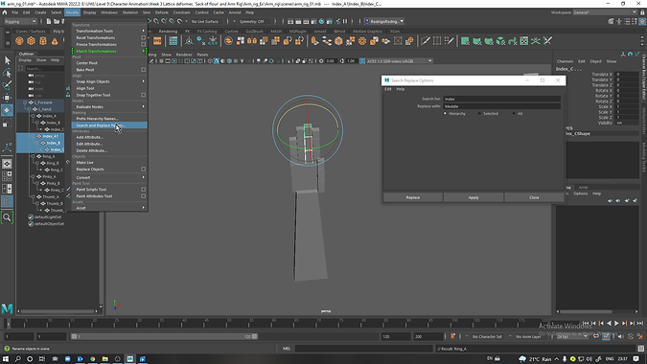This screenshot has width=647, height=364.
Task: Click the Replace button in dialog
Action: [413, 197]
